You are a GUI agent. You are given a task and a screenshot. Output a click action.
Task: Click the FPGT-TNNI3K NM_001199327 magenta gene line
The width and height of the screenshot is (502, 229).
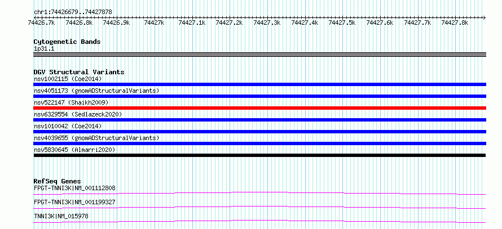[259, 208]
